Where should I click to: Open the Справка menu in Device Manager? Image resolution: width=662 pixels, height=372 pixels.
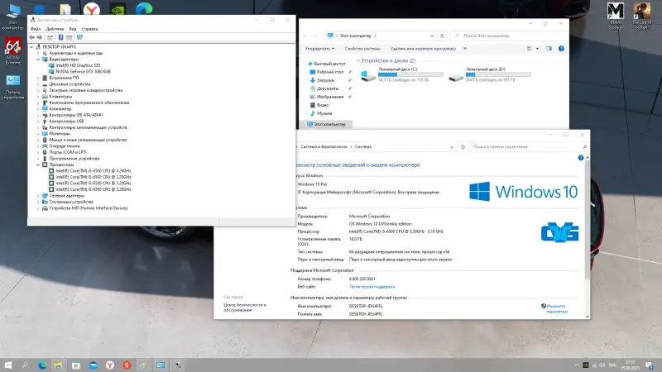click(x=89, y=29)
